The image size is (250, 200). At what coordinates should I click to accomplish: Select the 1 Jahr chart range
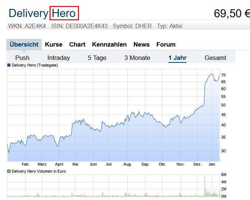pyautogui.click(x=178, y=58)
